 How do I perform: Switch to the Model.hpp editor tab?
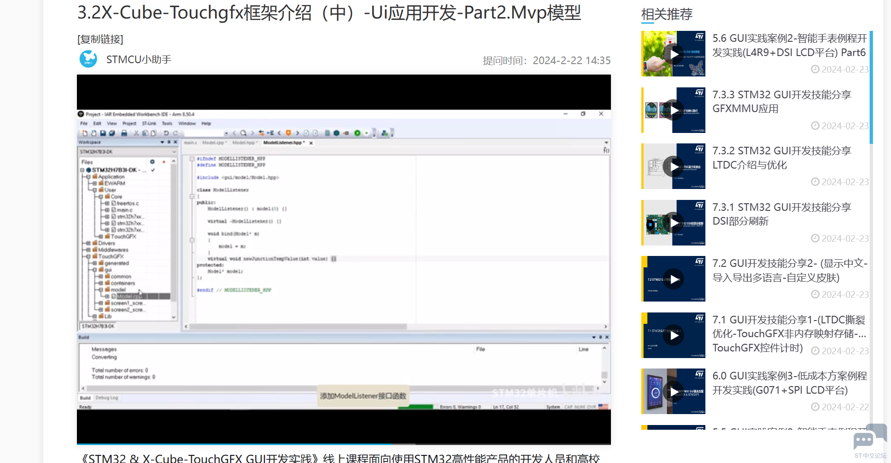click(245, 142)
